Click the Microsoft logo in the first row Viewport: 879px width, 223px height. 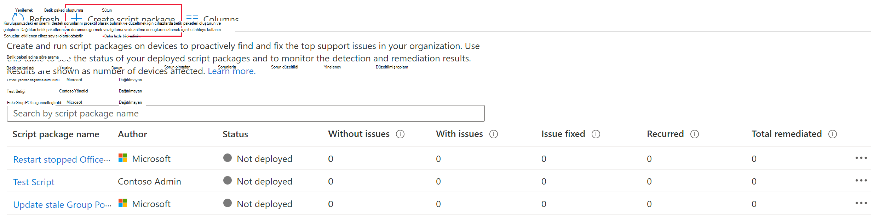tap(123, 158)
